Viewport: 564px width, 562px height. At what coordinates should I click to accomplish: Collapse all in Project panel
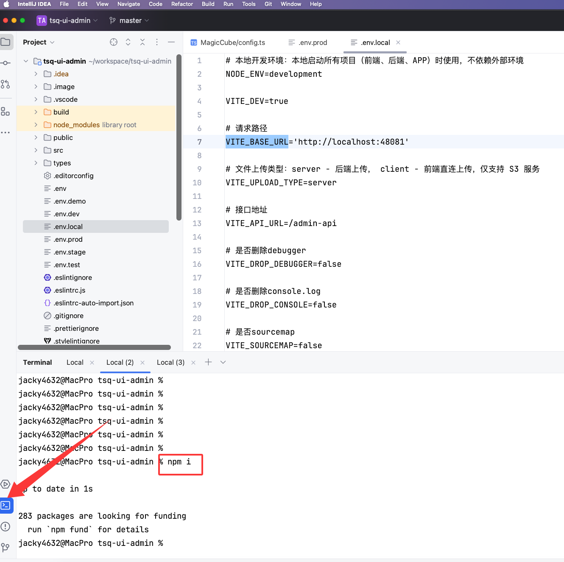[142, 42]
